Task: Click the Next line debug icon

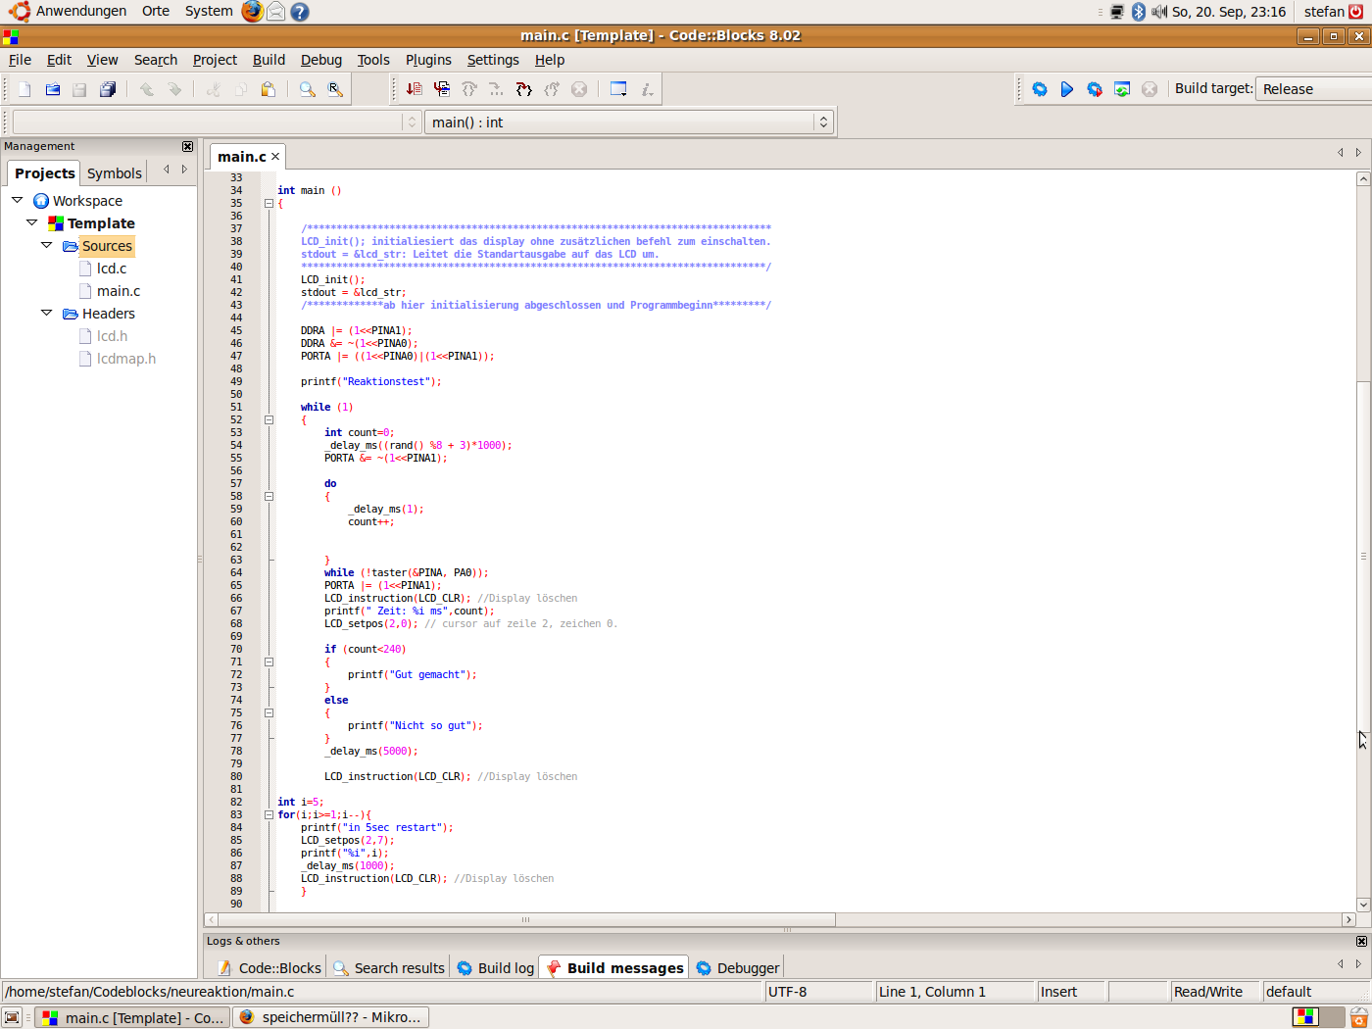Action: pos(469,89)
